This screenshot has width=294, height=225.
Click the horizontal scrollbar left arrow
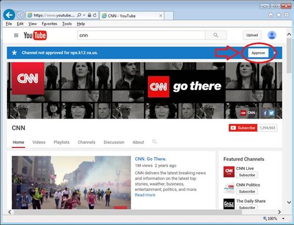point(10,212)
